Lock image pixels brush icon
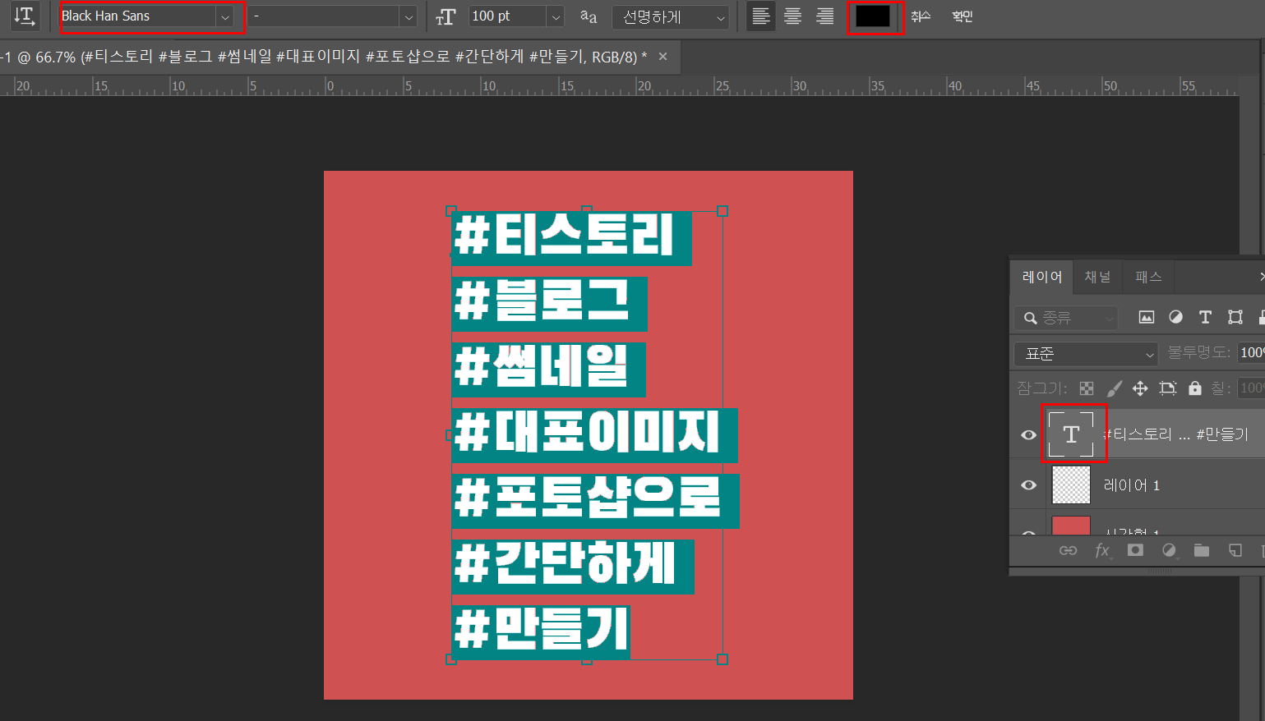1265x721 pixels. [1114, 388]
